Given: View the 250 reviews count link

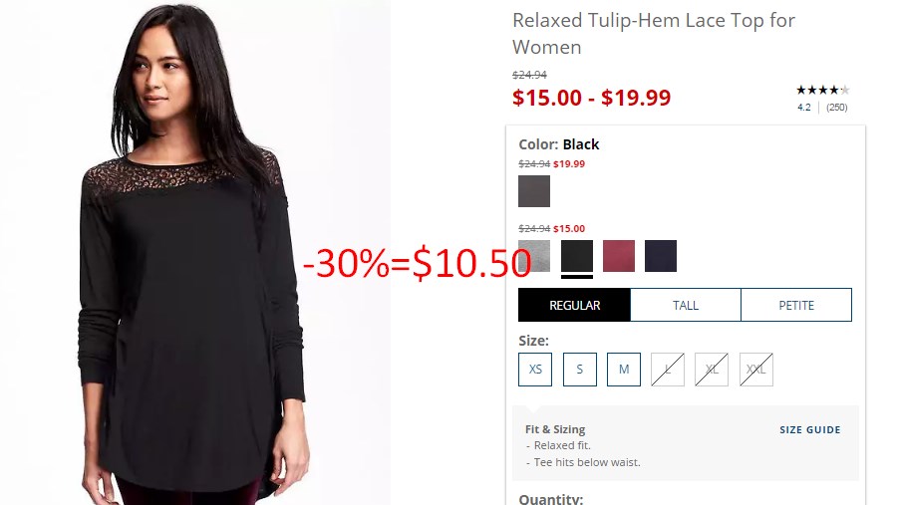Looking at the screenshot, I should click(837, 107).
